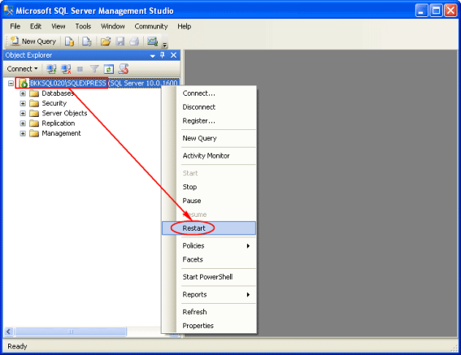The width and height of the screenshot is (461, 355).
Task: Choose Restart in the context menu
Action: 209,228
